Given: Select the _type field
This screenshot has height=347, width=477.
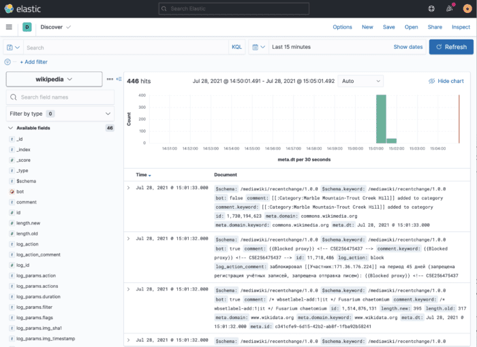Looking at the screenshot, I should (22, 171).
